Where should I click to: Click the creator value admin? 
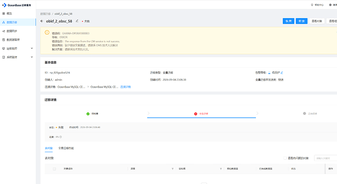point(59,80)
